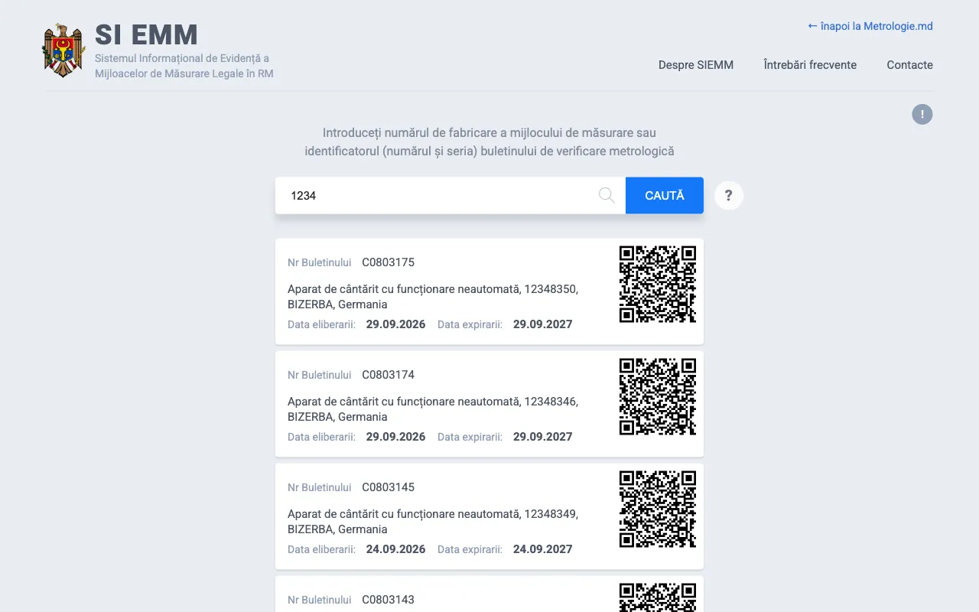Screen dimensions: 979x612
Task: Click the magnifier icon in search field
Action: [x=607, y=196]
